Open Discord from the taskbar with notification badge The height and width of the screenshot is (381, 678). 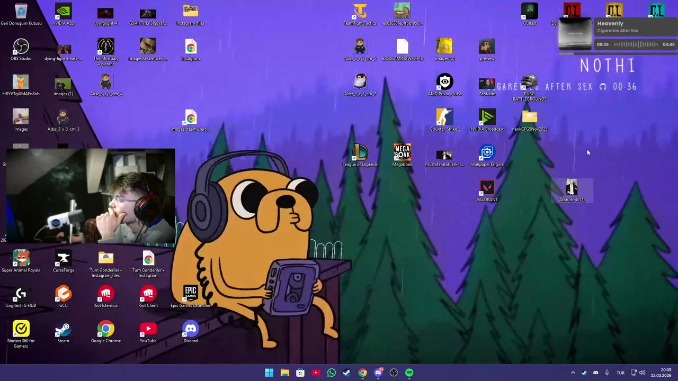tap(378, 373)
